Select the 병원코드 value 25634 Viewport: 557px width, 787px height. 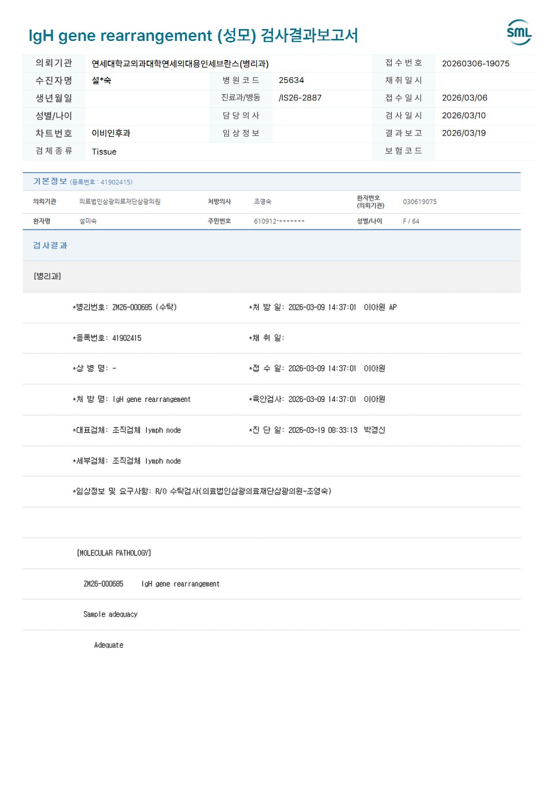click(x=291, y=80)
